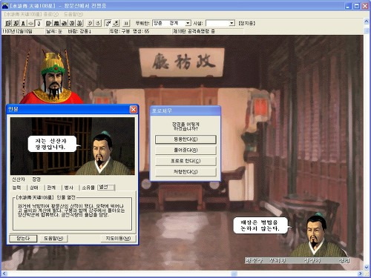Select the 열전 tab

[106, 188]
